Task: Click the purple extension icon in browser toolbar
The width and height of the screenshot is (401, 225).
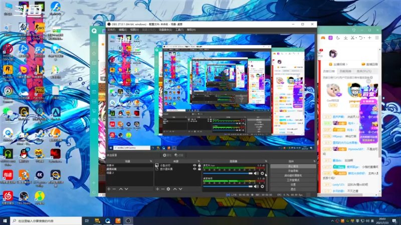Action: point(330,38)
